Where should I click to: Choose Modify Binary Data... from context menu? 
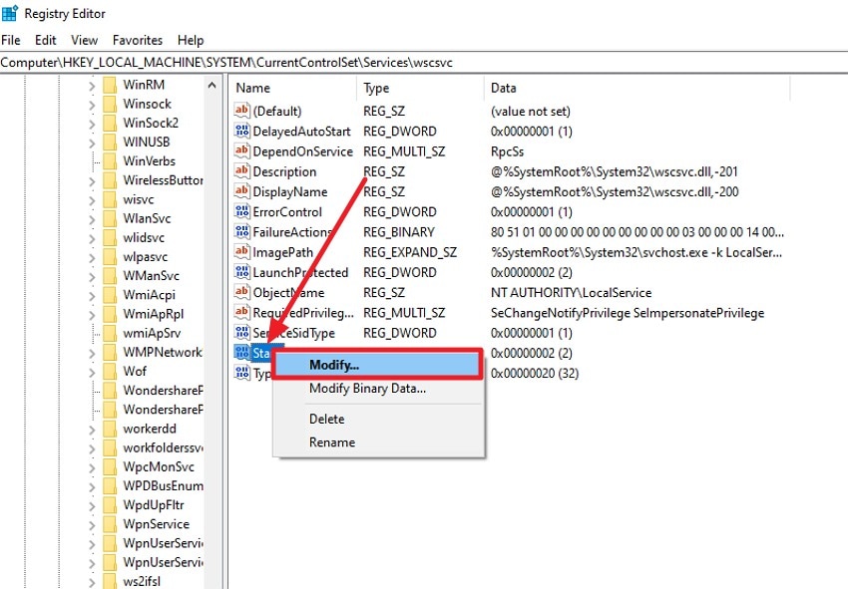[377, 388]
